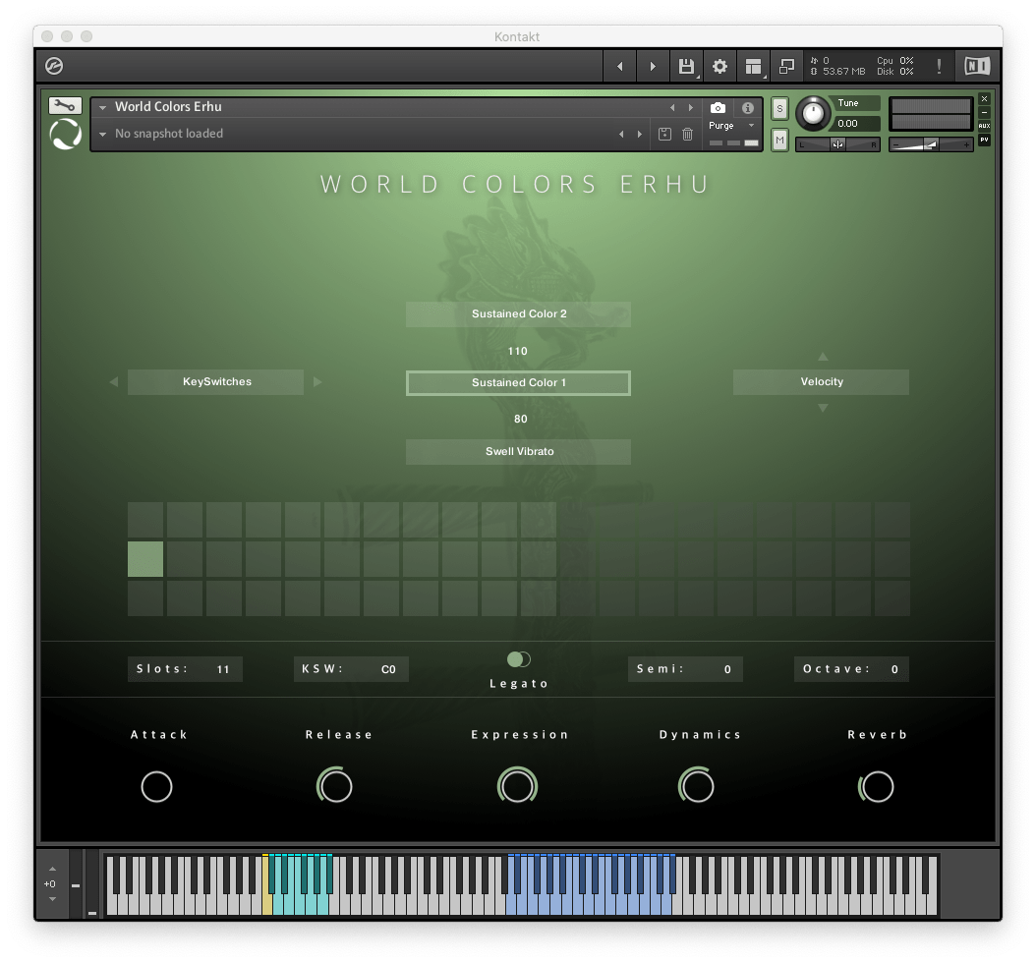1036x963 pixels.
Task: Open the Purge dropdown menu
Action: pyautogui.click(x=731, y=126)
